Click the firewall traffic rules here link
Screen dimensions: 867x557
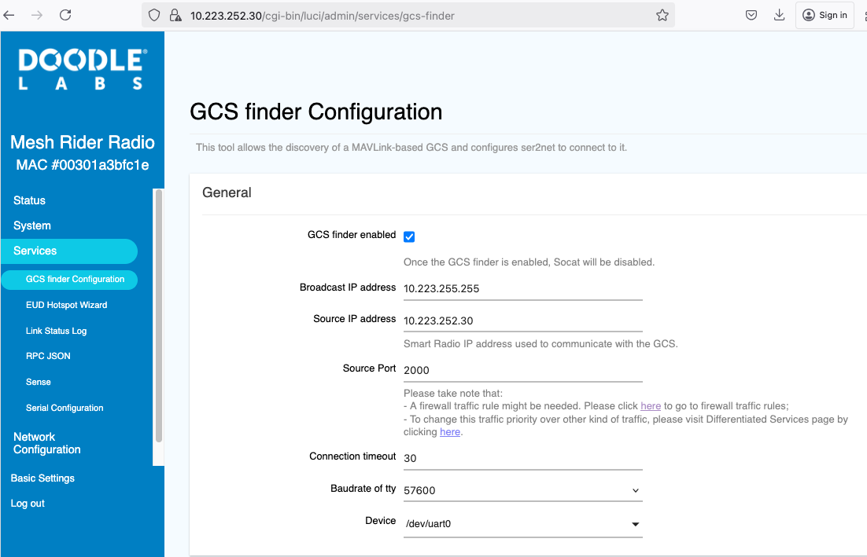click(651, 405)
